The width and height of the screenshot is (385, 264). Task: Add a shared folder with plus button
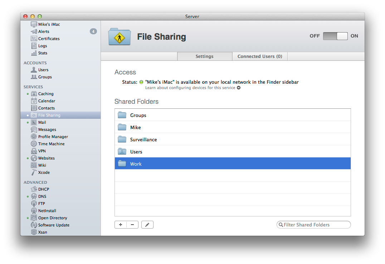[121, 225]
